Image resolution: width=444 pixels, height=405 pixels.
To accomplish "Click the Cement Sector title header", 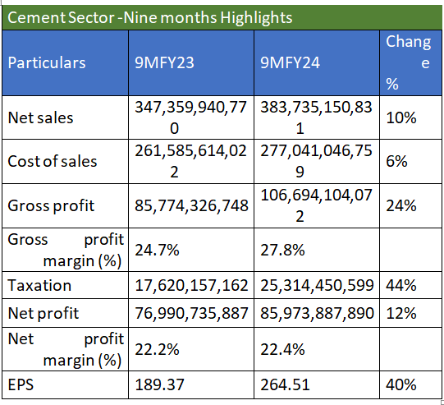I will coord(222,17).
